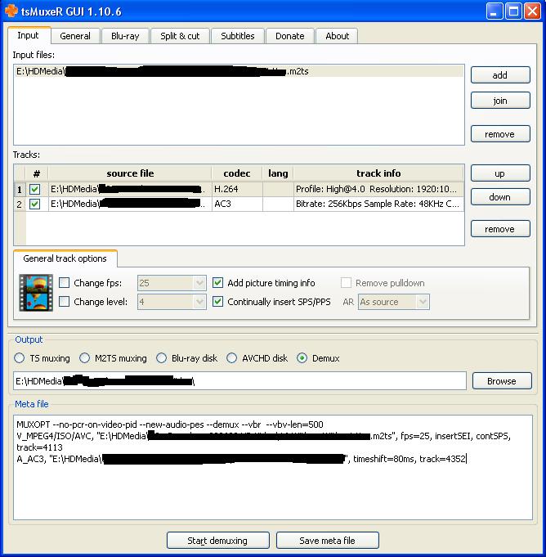The height and width of the screenshot is (557, 546).
Task: Select track row 1 header
Action: coord(20,189)
